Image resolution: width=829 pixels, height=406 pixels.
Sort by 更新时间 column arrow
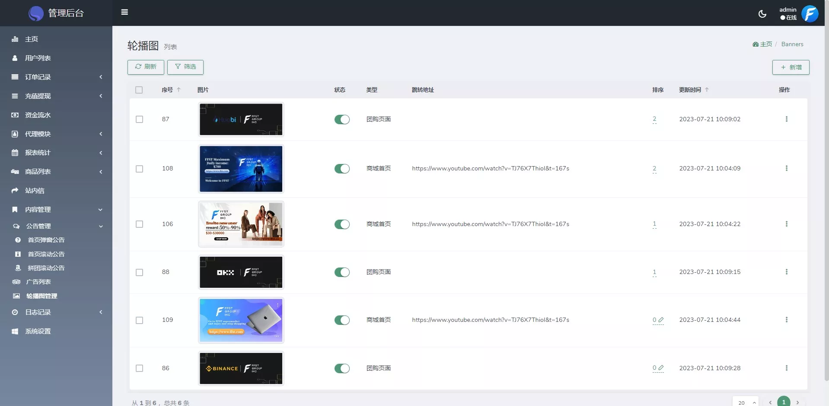pos(707,90)
